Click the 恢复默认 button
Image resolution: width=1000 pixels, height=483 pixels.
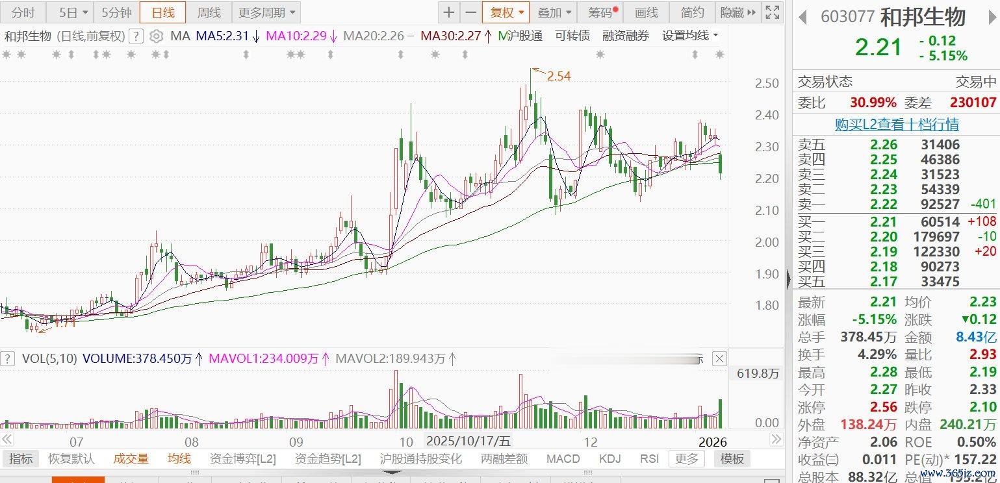(71, 459)
